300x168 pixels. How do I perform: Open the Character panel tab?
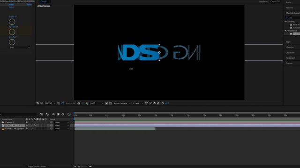click(x=290, y=53)
